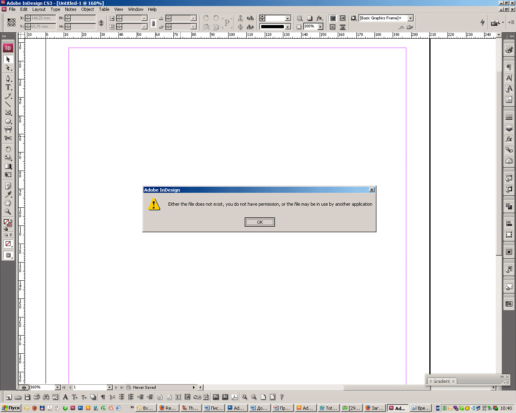Open the File menu
516x413 pixels.
pyautogui.click(x=12, y=9)
